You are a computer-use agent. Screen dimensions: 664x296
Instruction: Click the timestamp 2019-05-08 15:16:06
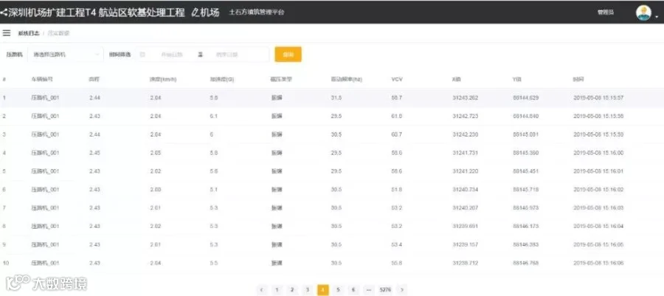pos(598,263)
